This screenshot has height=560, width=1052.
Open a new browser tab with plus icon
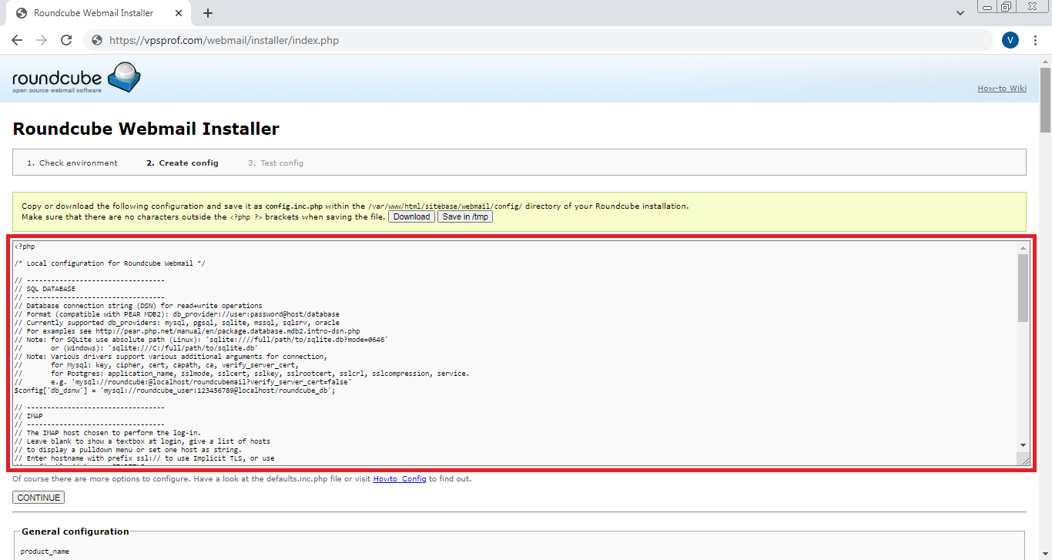[x=208, y=13]
